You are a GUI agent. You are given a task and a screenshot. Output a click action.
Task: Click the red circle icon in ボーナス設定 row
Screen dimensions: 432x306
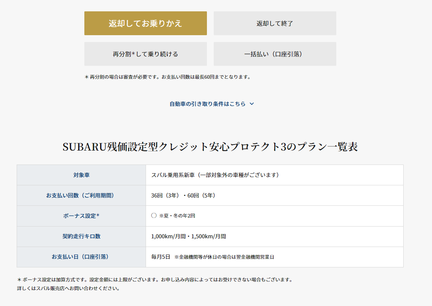[154, 216]
